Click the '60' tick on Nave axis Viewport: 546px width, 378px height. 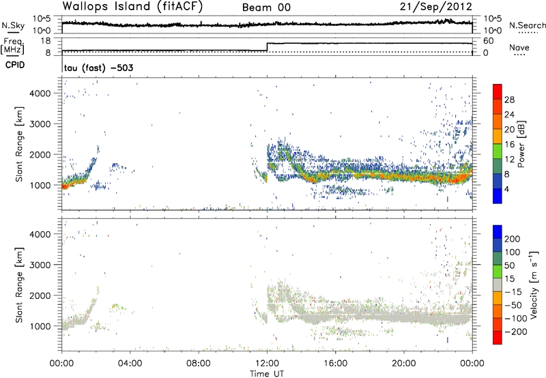[488, 41]
